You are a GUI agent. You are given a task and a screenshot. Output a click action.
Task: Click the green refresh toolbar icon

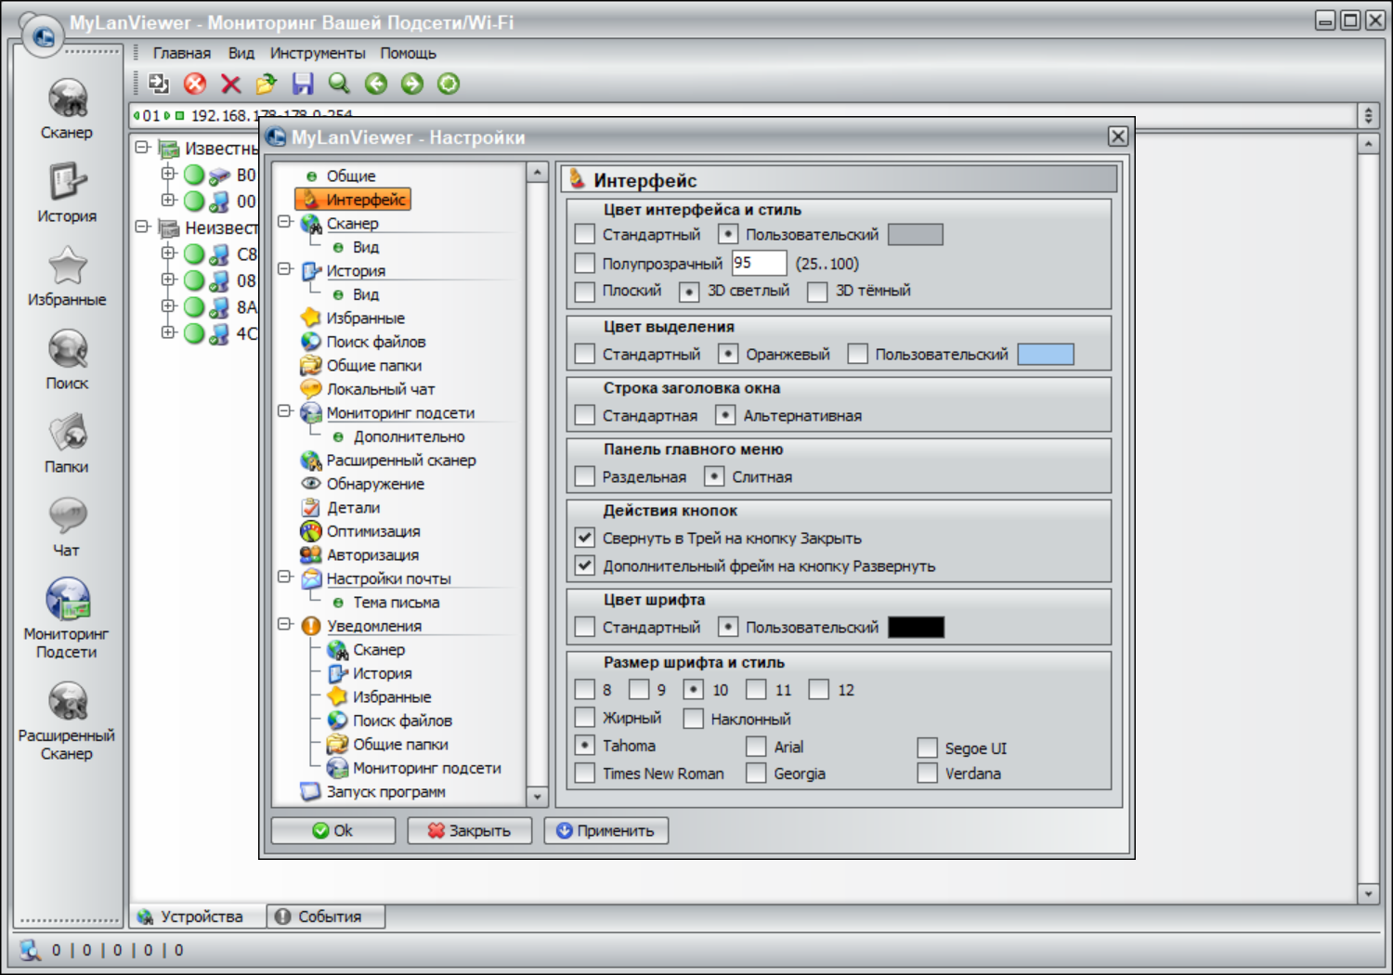[x=449, y=84]
